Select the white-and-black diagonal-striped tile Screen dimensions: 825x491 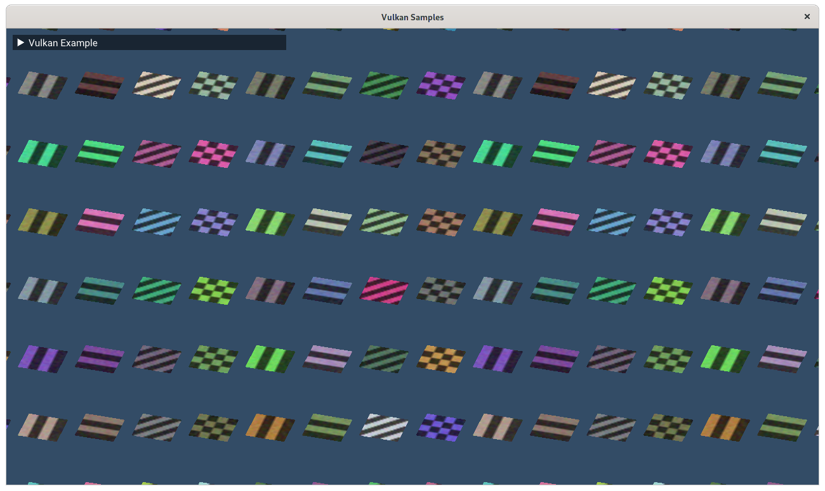click(x=384, y=426)
